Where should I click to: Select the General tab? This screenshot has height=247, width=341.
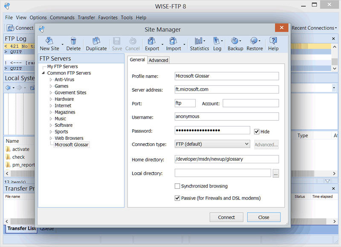pos(137,60)
